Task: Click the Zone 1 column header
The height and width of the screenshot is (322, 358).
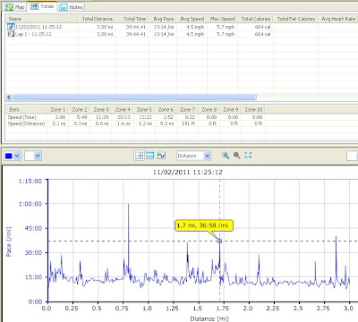Action: tap(57, 110)
